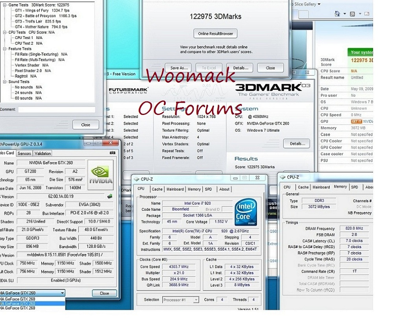
Task: Switch to the Sensors tab in GPU-Z
Action: point(24,153)
